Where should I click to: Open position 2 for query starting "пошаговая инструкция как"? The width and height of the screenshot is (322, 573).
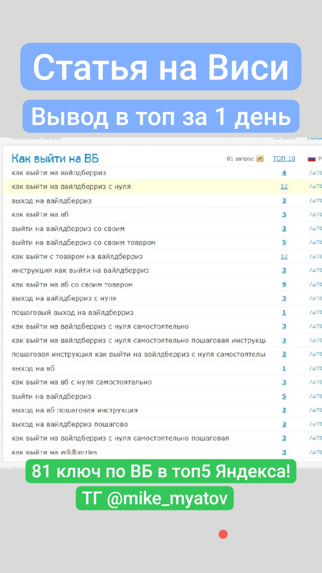coord(284,354)
